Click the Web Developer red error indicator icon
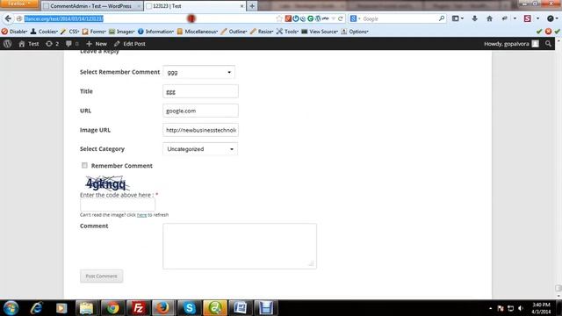The image size is (562, 316). [x=548, y=32]
